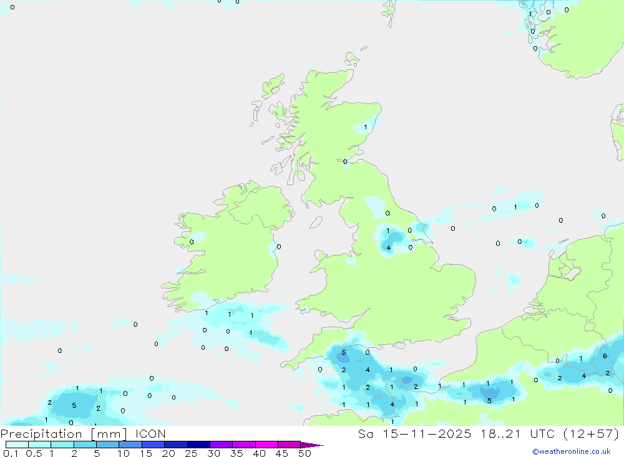Click the '0.5' legend scale label

[x=34, y=453]
